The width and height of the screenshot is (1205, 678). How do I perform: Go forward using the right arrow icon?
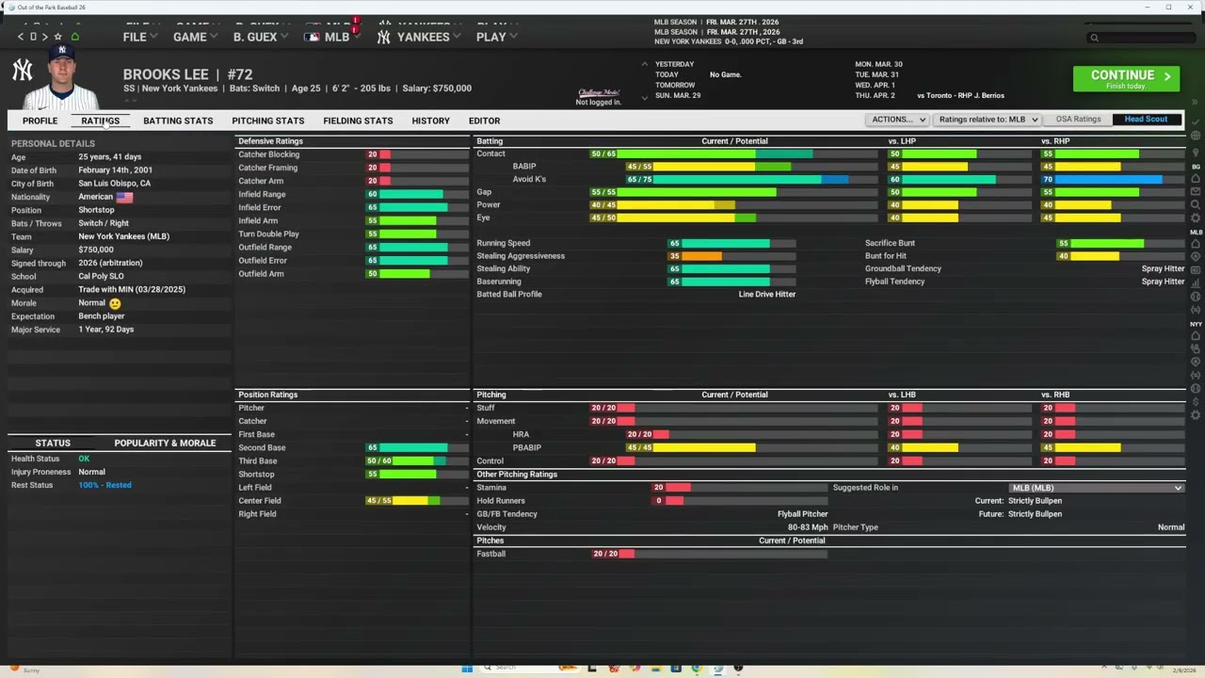point(44,37)
